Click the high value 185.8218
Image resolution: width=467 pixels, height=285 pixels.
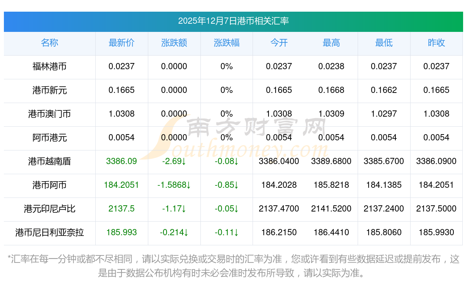coord(331,185)
